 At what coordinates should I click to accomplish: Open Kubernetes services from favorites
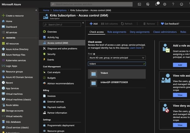point(16,60)
